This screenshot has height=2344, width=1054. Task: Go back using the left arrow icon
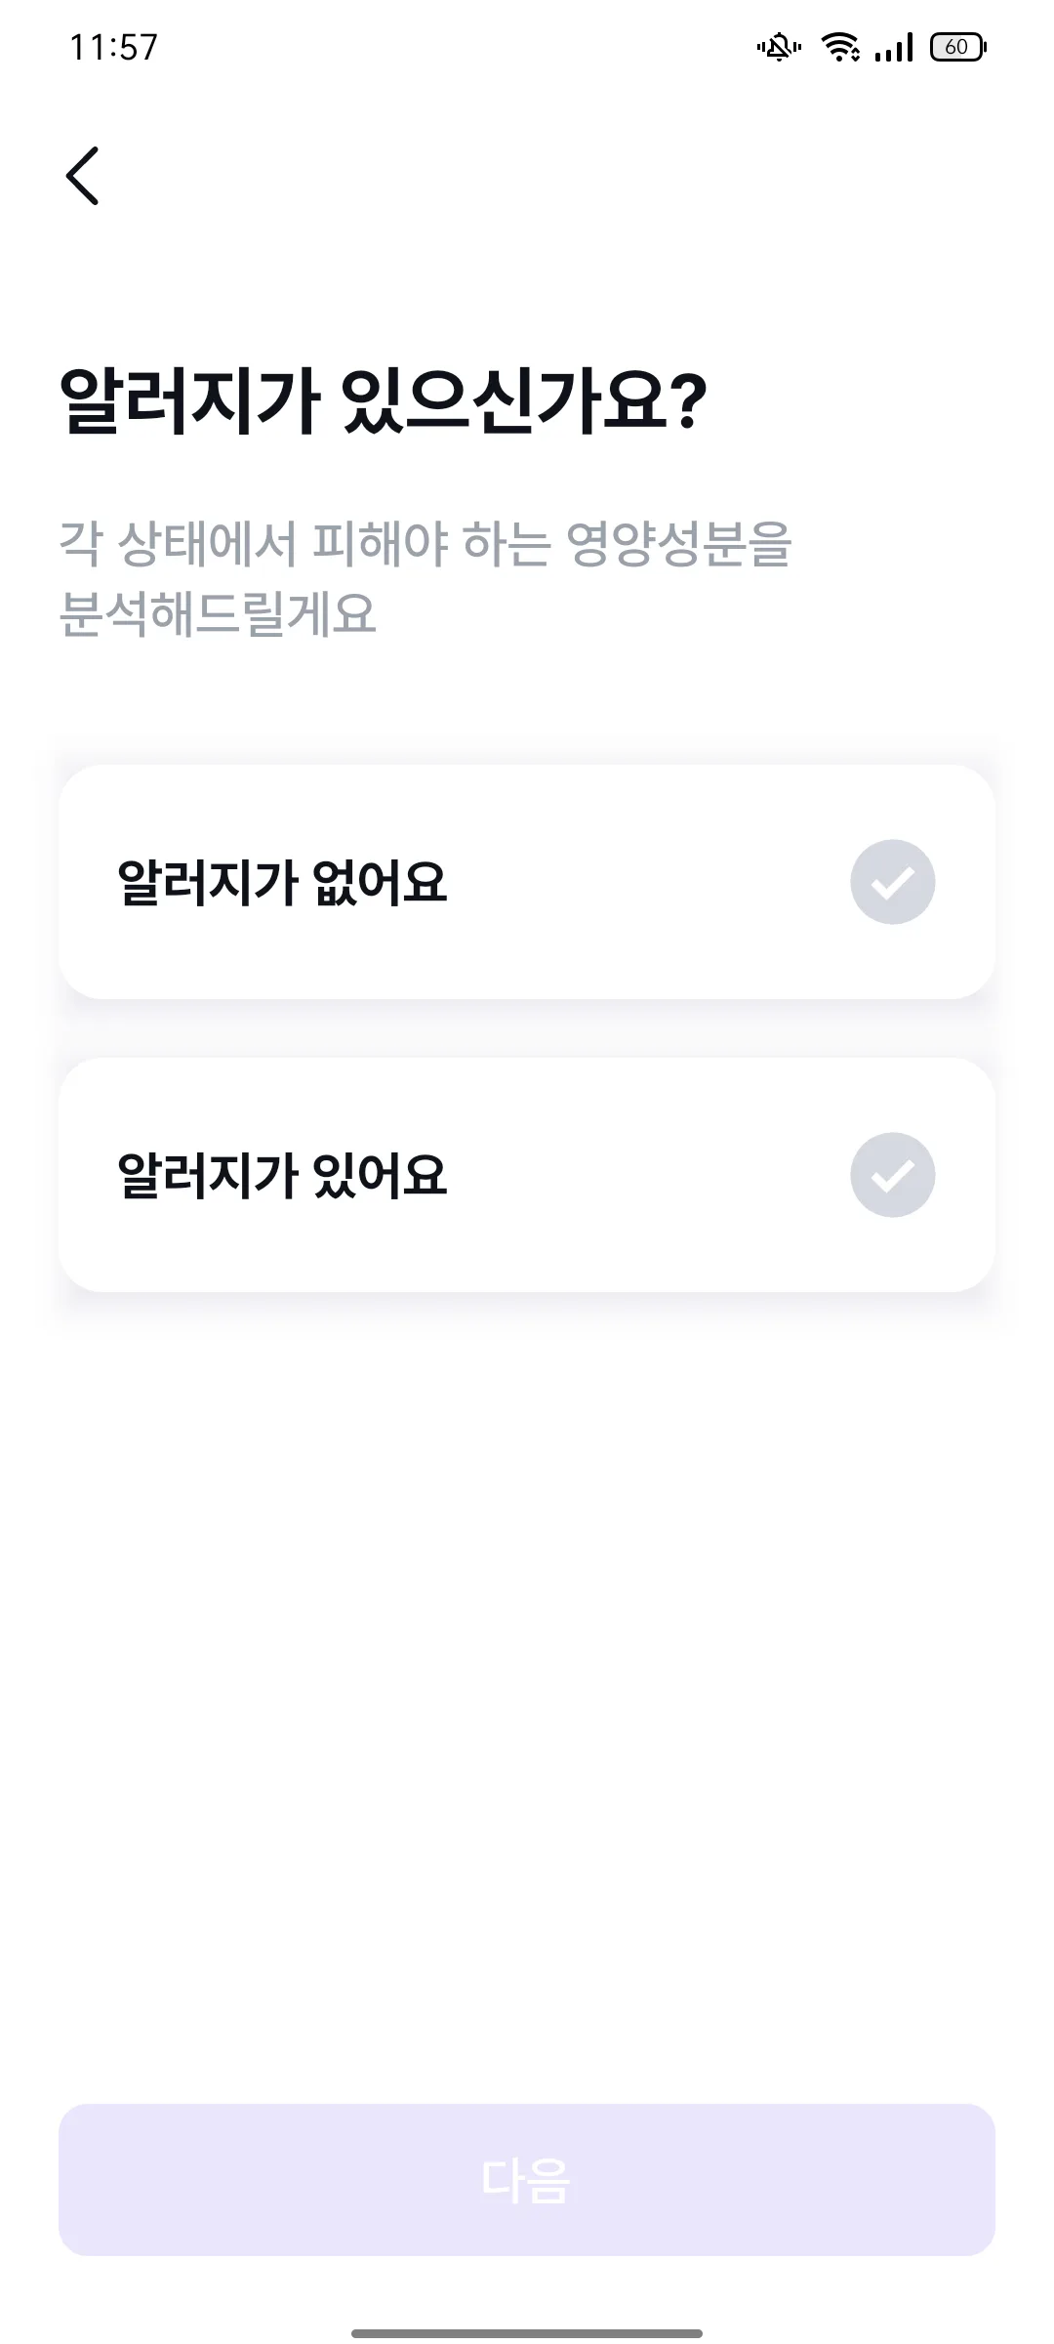point(83,176)
